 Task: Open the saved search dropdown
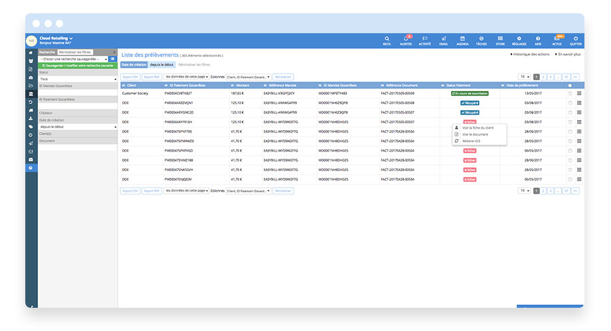tap(73, 59)
